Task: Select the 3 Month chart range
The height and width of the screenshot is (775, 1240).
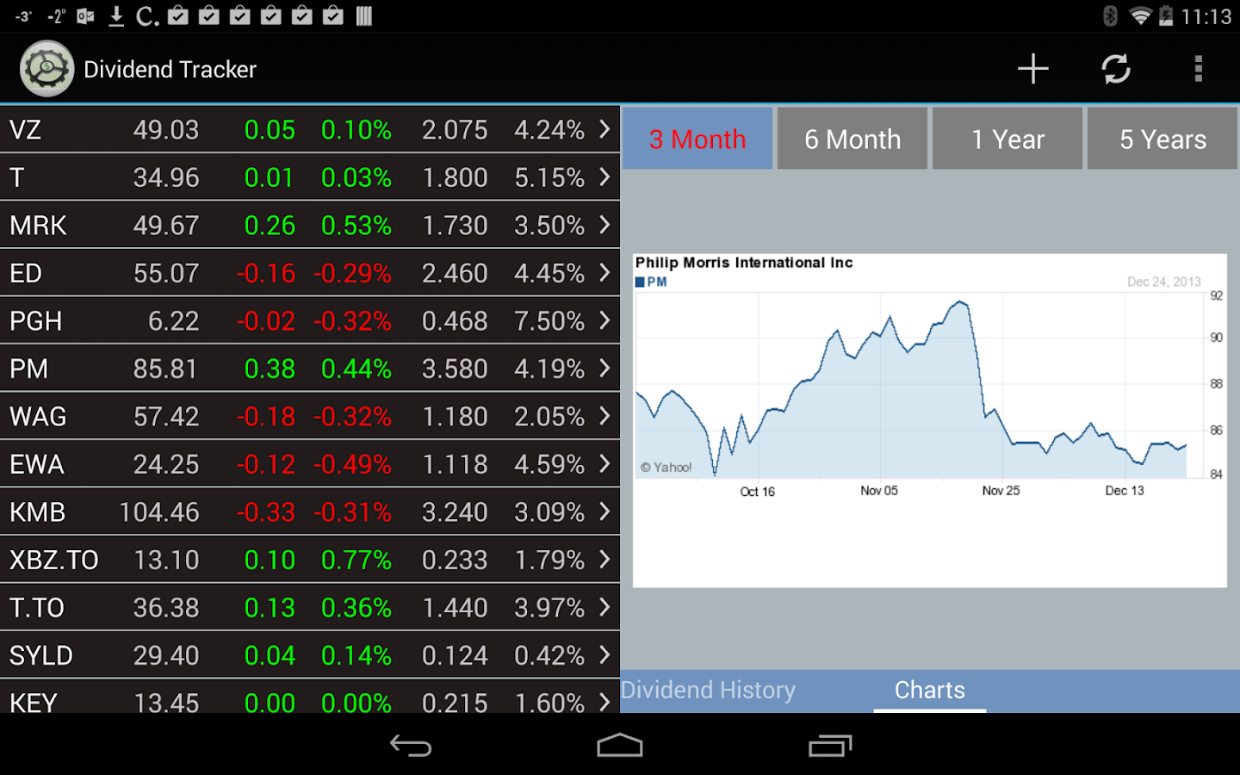Action: point(697,139)
